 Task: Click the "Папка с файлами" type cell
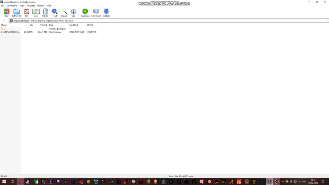[x=57, y=29]
